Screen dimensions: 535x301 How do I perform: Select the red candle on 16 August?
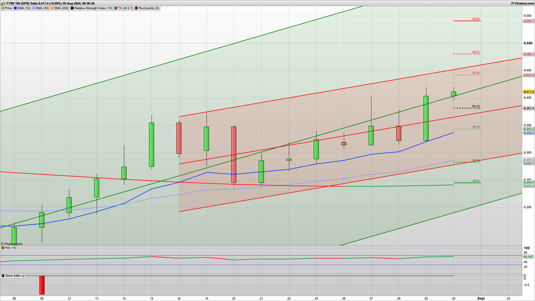(179, 138)
